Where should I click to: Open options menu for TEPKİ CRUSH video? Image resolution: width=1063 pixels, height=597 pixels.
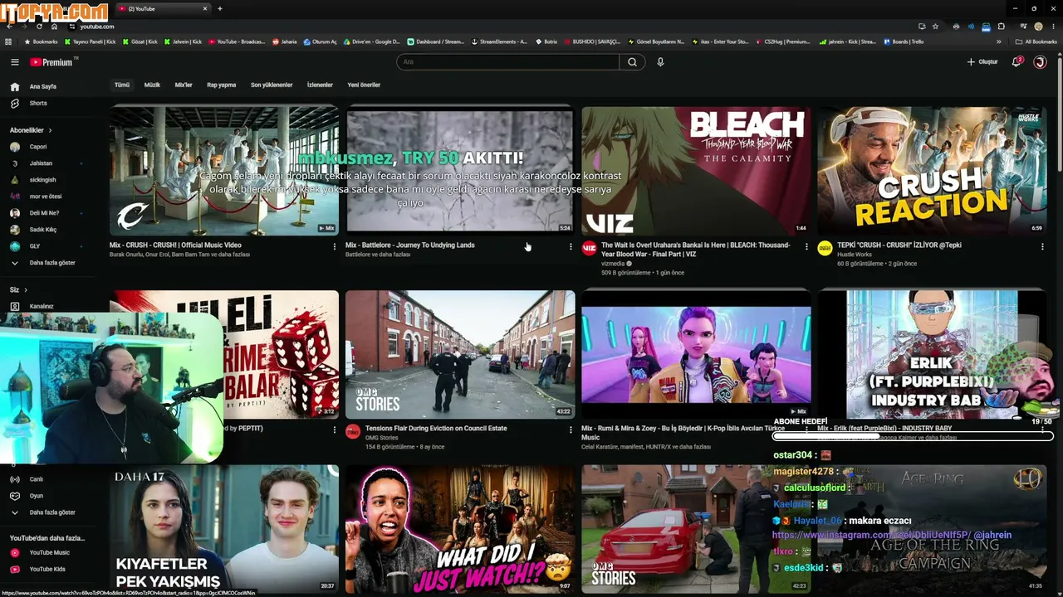click(1042, 246)
